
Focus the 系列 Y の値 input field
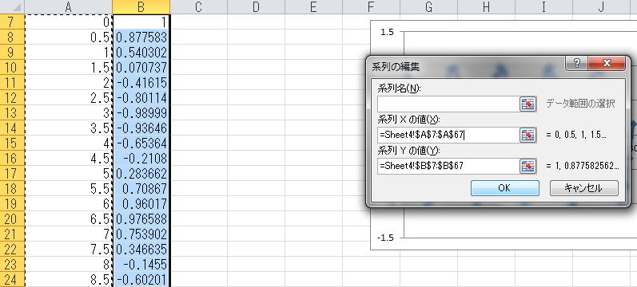click(448, 165)
